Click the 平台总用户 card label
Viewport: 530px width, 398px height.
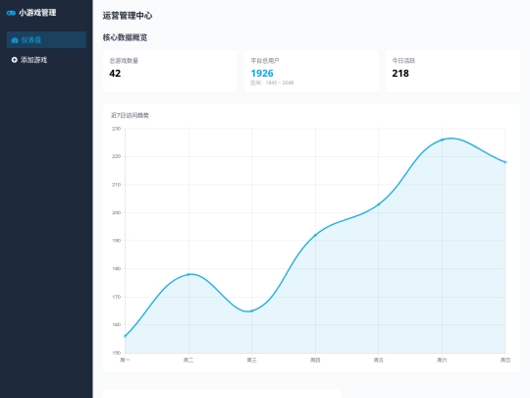pyautogui.click(x=265, y=61)
